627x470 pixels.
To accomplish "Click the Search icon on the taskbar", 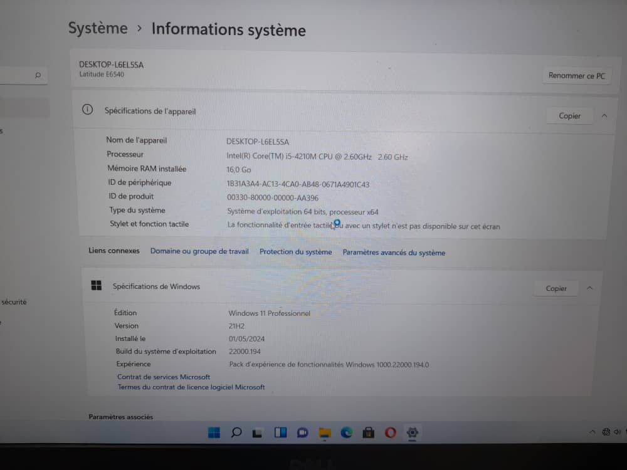I will 236,432.
